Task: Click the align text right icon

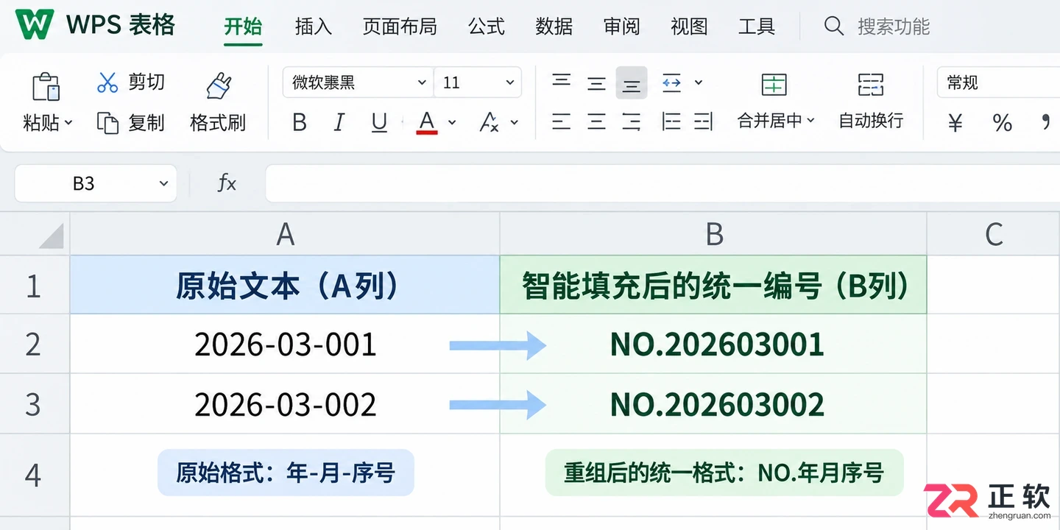Action: point(631,121)
